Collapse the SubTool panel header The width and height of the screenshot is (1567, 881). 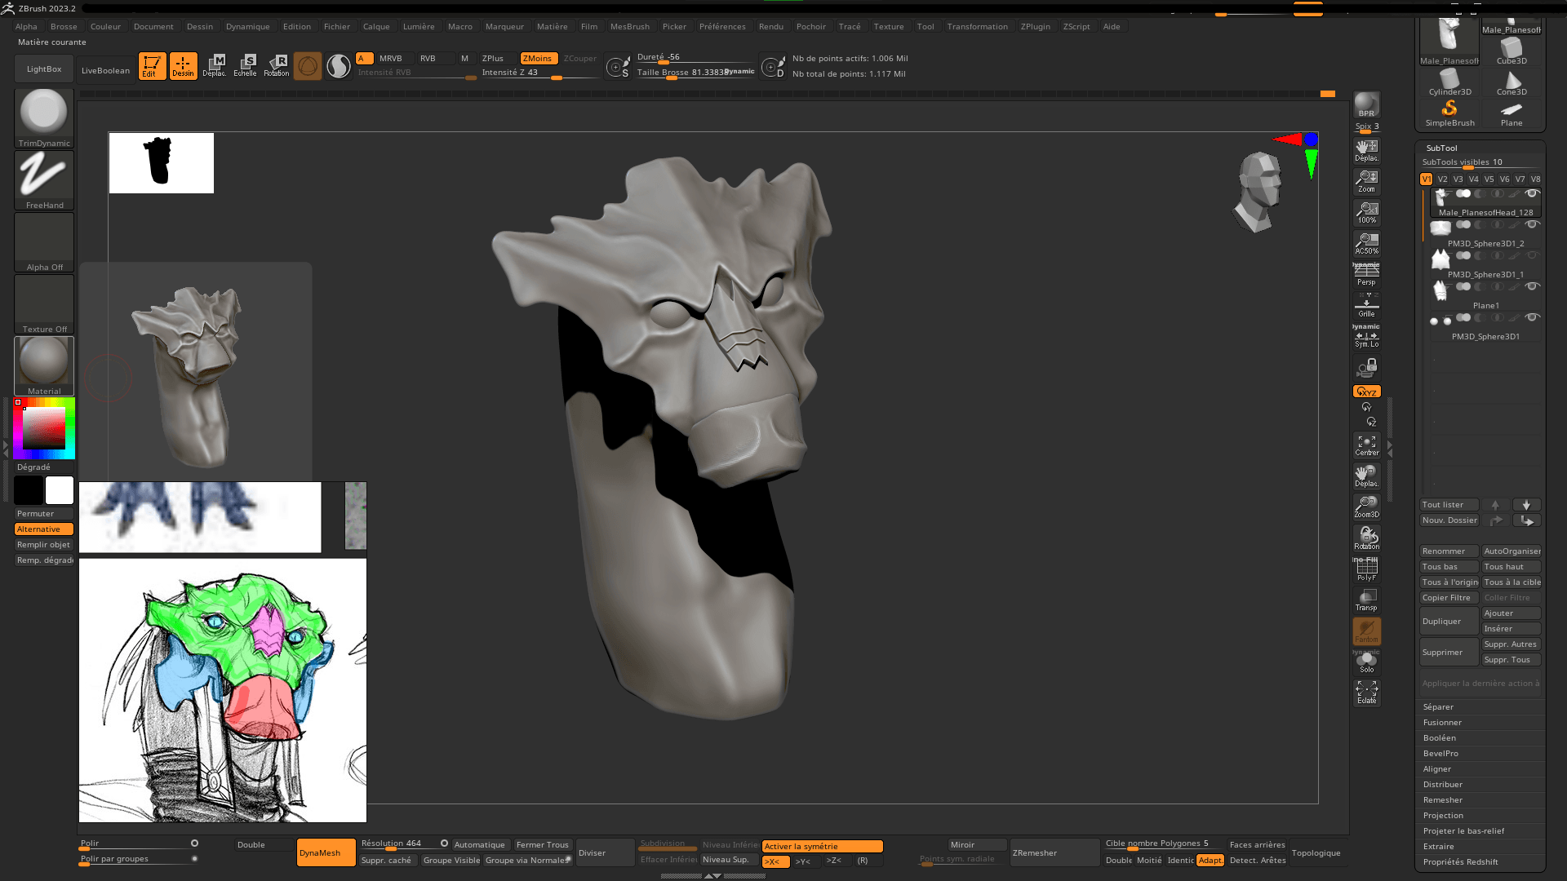(1441, 148)
